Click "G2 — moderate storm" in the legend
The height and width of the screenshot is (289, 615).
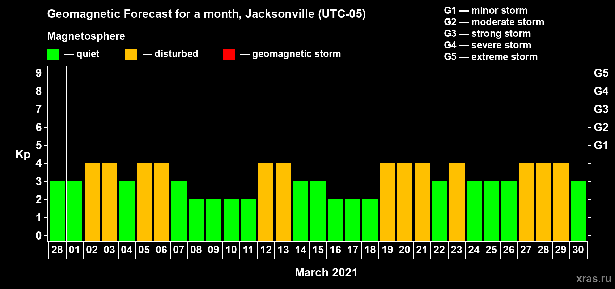click(494, 22)
